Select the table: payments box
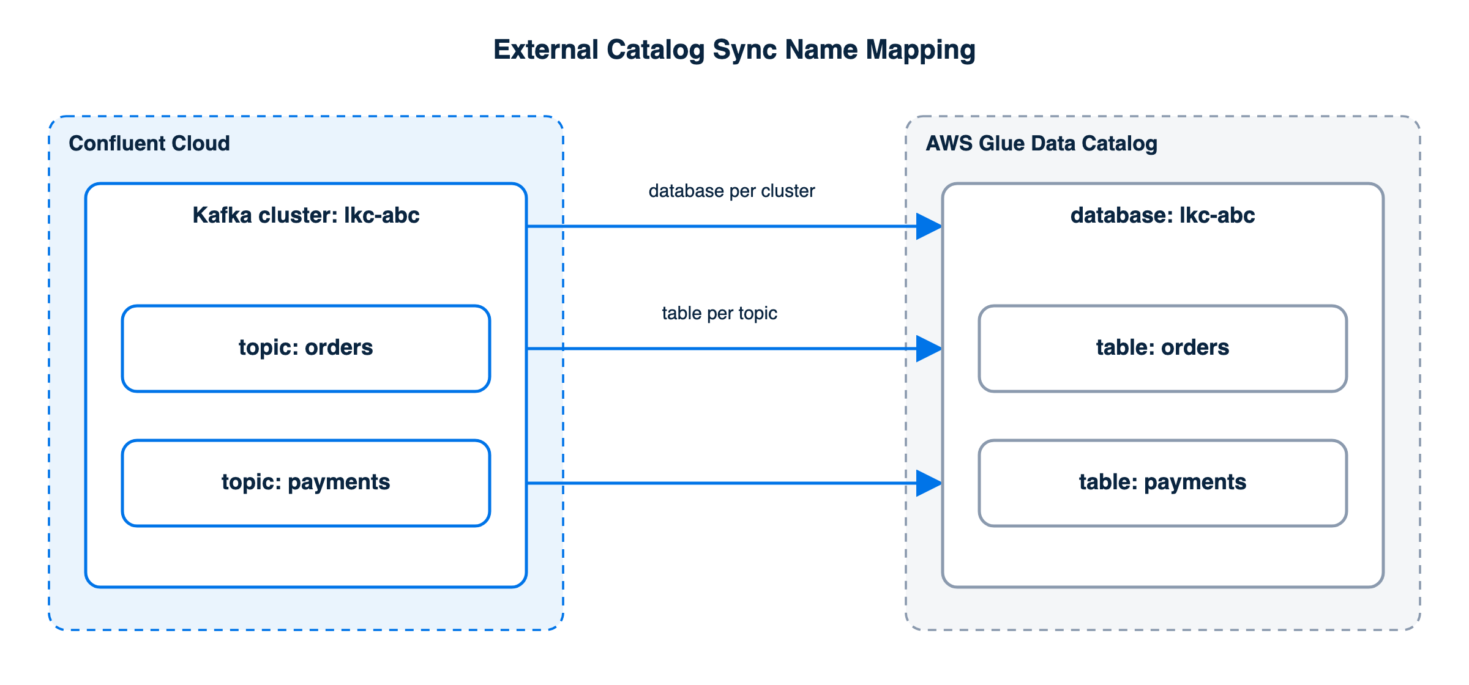The width and height of the screenshot is (1469, 685). 1163,483
